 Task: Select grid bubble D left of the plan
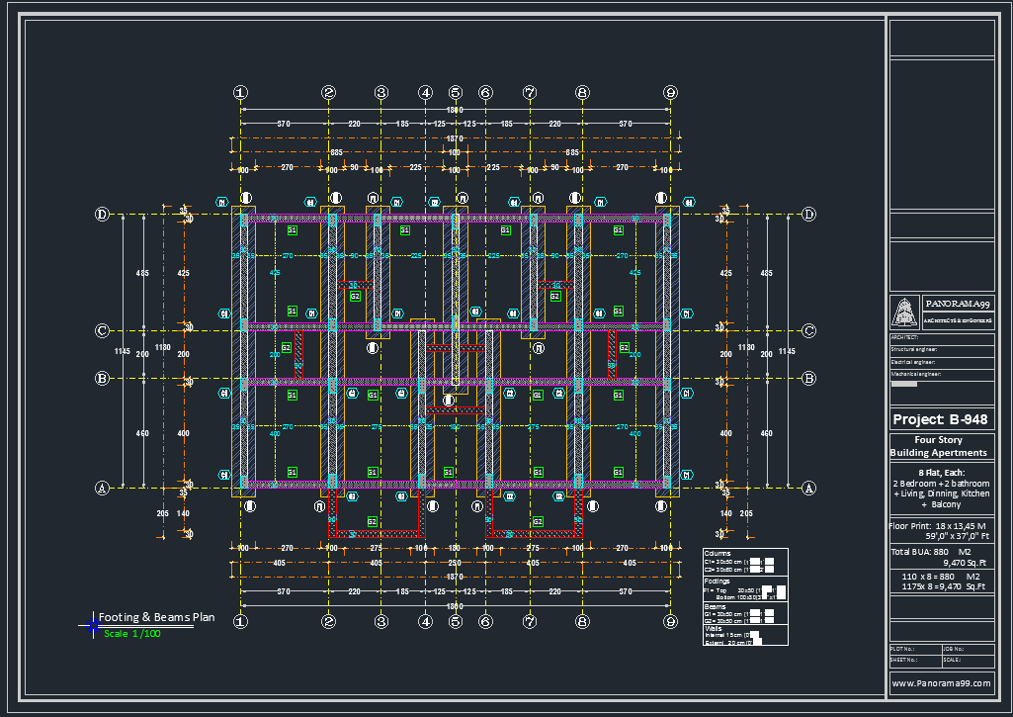coord(102,214)
